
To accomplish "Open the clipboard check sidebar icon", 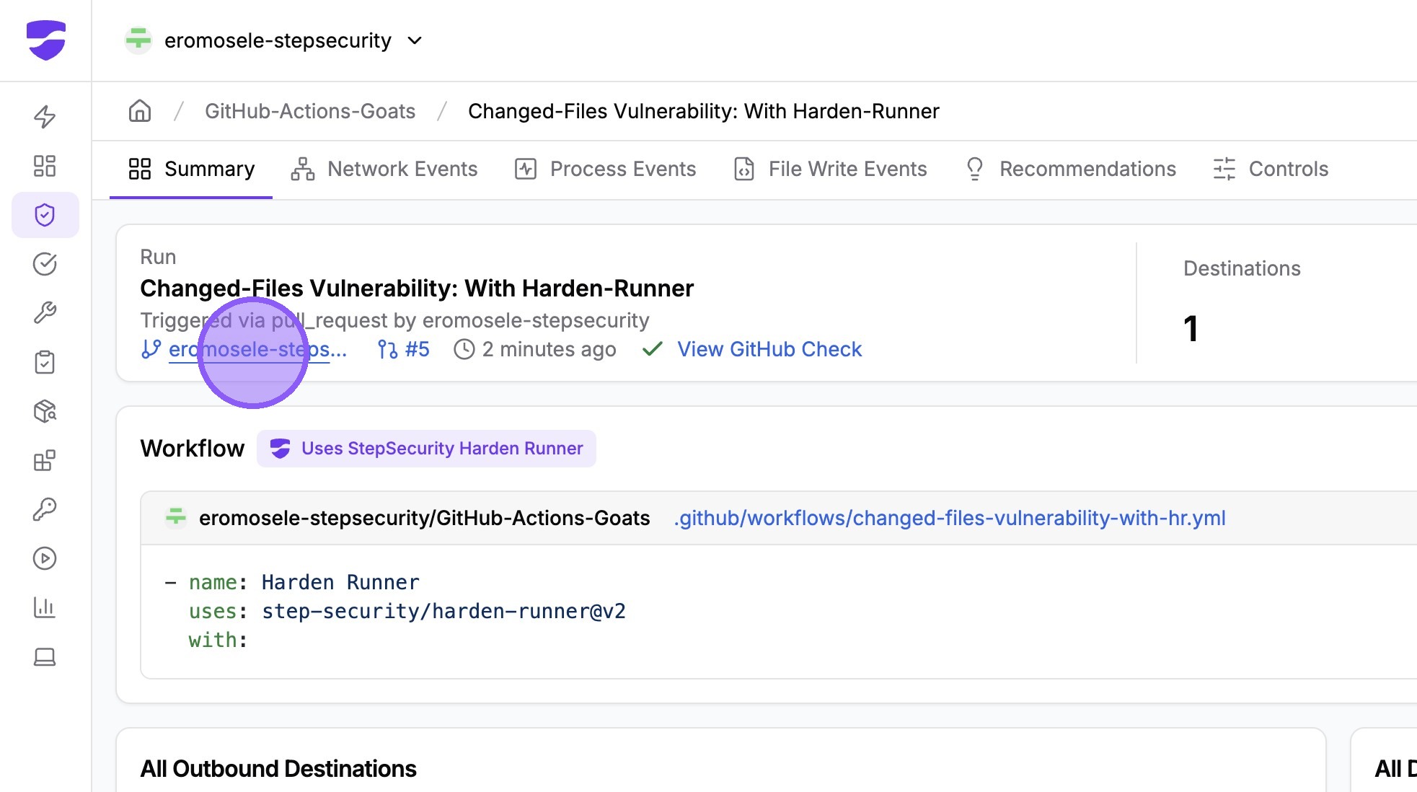I will [x=45, y=362].
